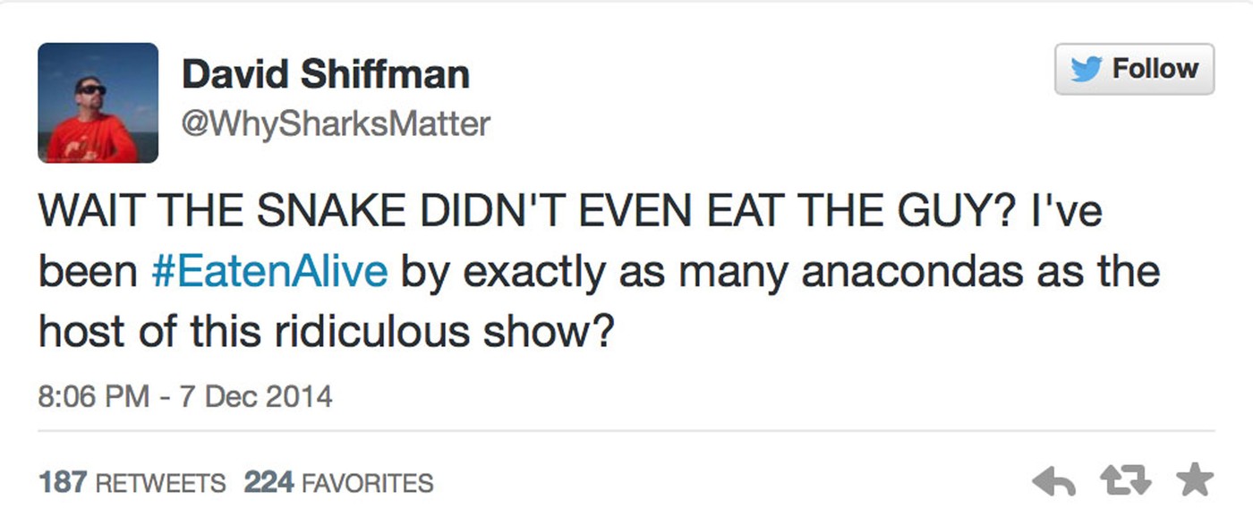1253x525 pixels.
Task: Open the #EatenAlive hashtag link
Action: (269, 272)
